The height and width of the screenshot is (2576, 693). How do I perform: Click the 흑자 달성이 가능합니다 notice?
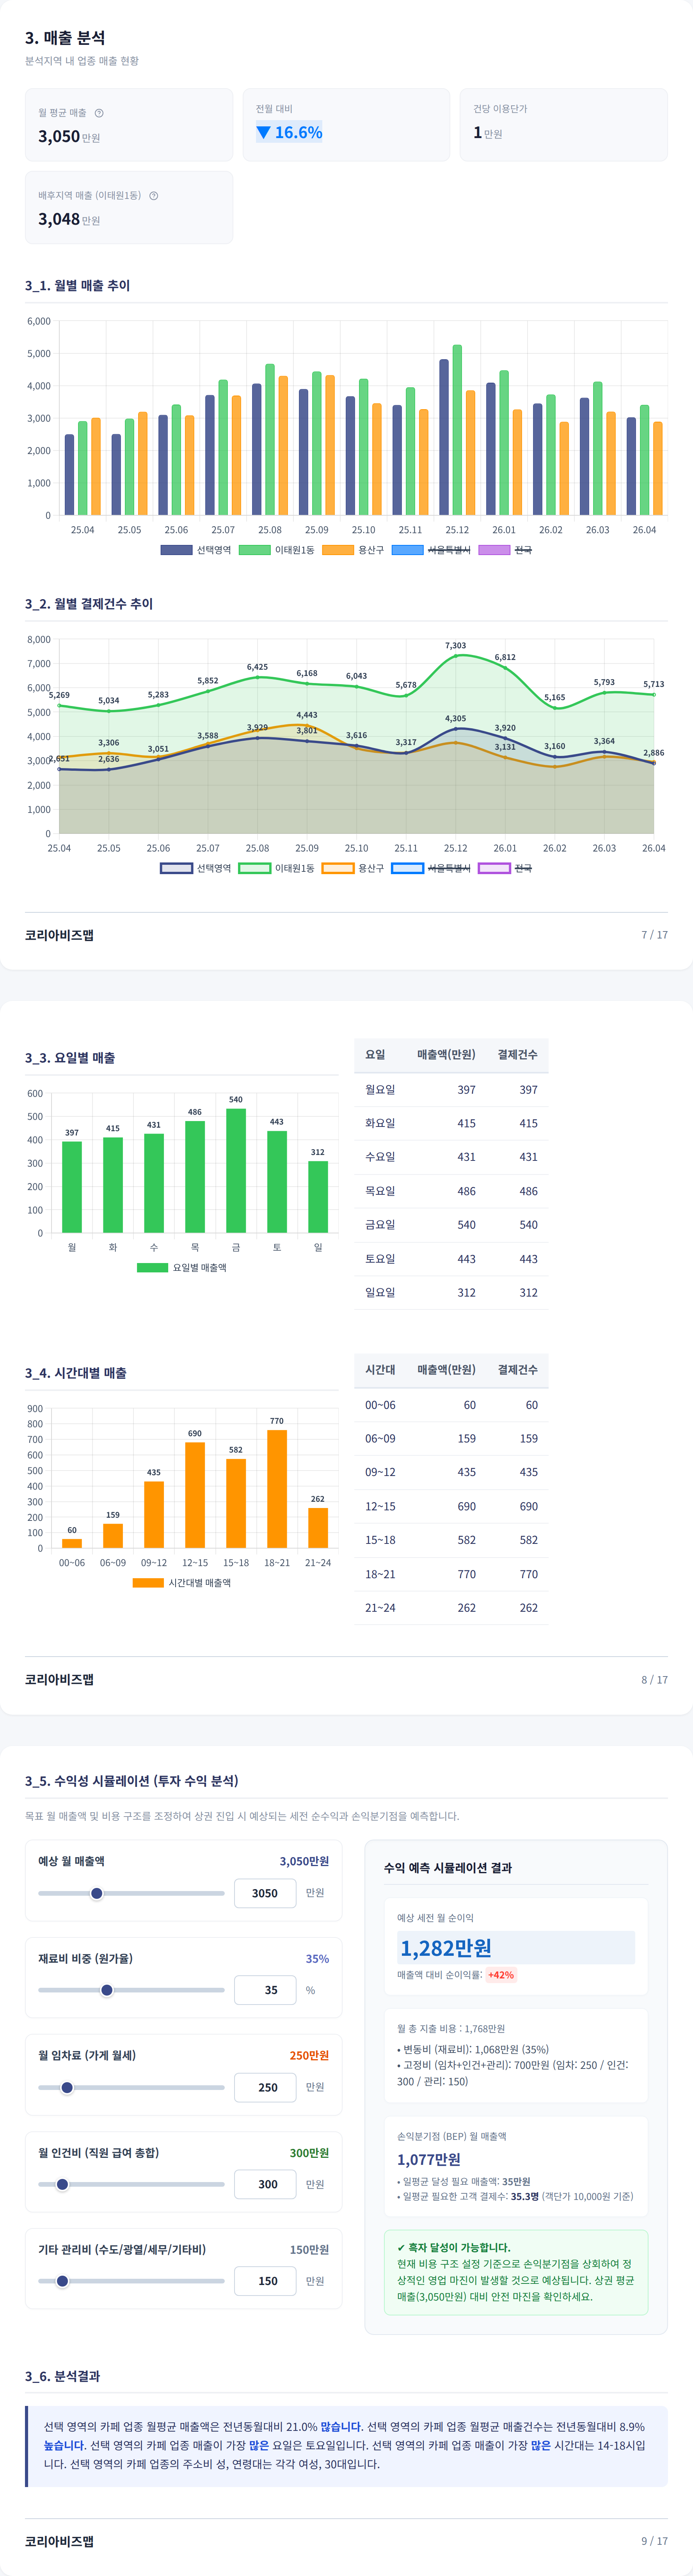pos(516,2272)
